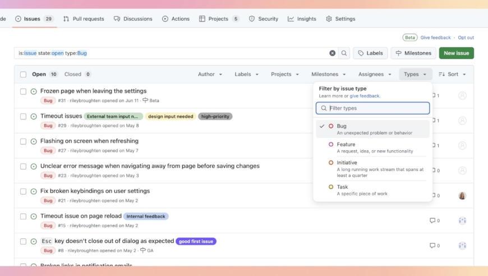The height and width of the screenshot is (276, 488).
Task: Click the Give feedback link near Beta
Action: (435, 38)
